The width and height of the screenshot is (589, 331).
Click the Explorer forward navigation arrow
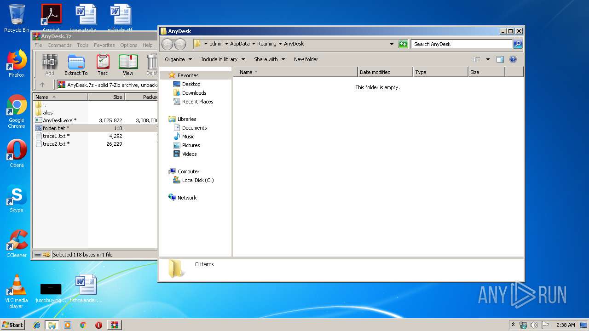180,44
